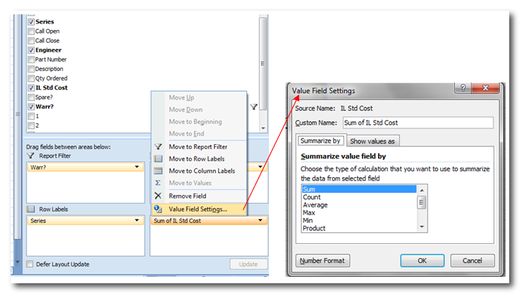Click the filter funnel icon beside Warr? field
Image resolution: width=520 pixels, height=294 pixels.
[254, 107]
